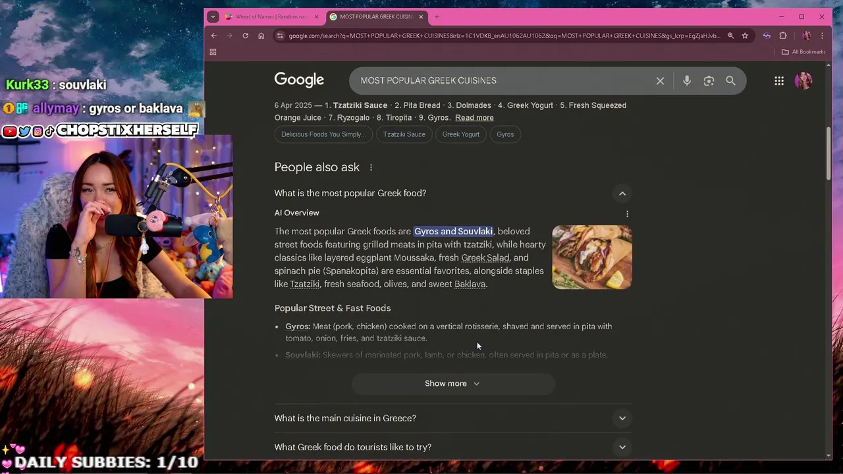Image resolution: width=843 pixels, height=474 pixels.
Task: Click the Gyros: list item label
Action: [298, 327]
